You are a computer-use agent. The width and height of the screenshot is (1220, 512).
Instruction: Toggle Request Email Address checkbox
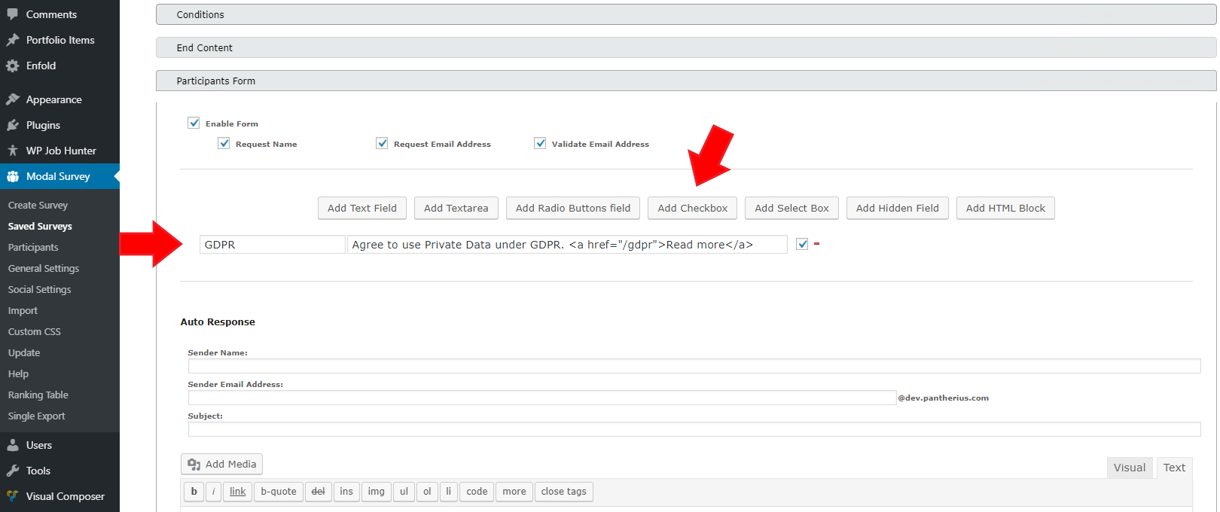[382, 143]
